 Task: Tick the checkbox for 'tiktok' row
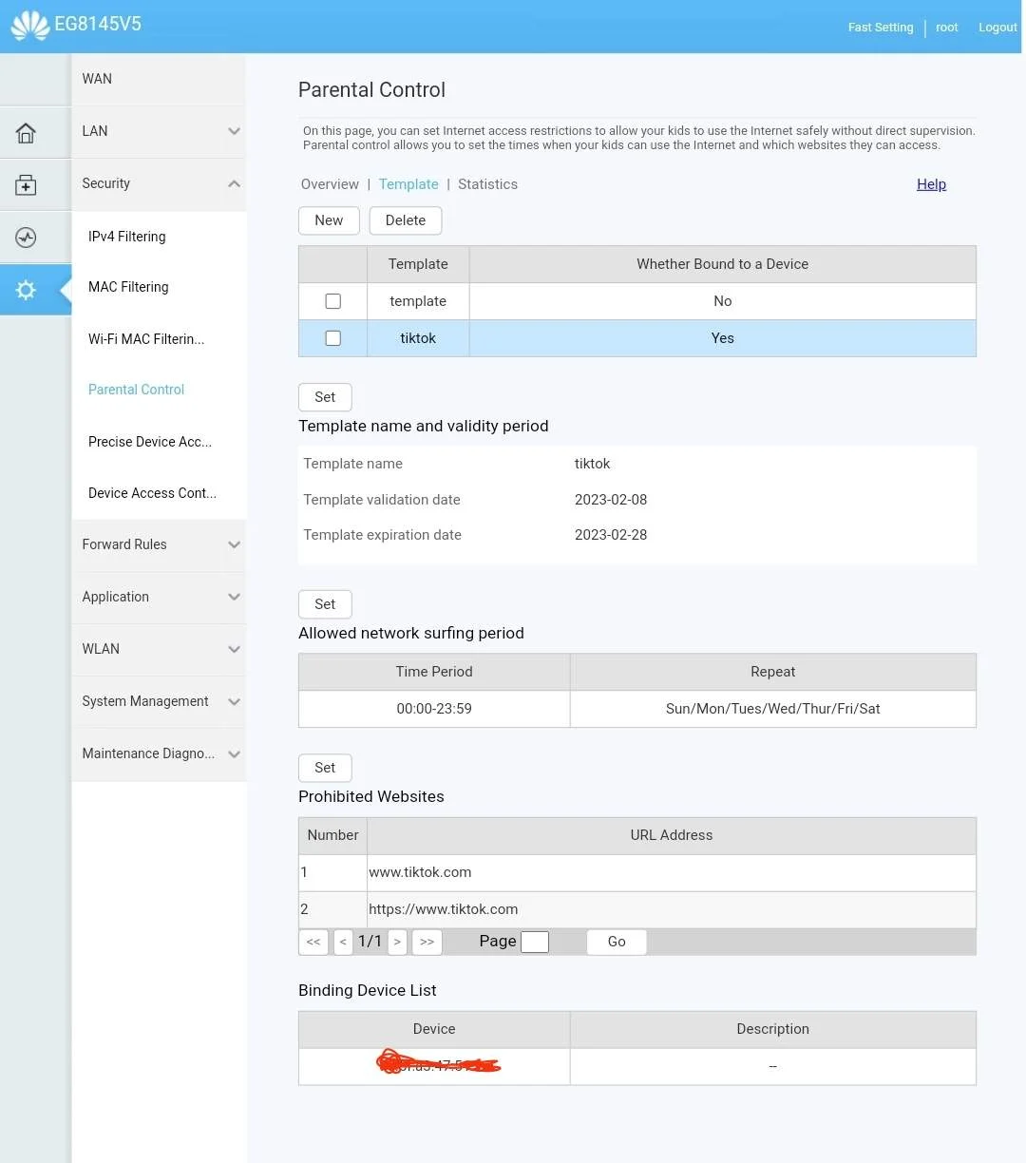pyautogui.click(x=332, y=338)
